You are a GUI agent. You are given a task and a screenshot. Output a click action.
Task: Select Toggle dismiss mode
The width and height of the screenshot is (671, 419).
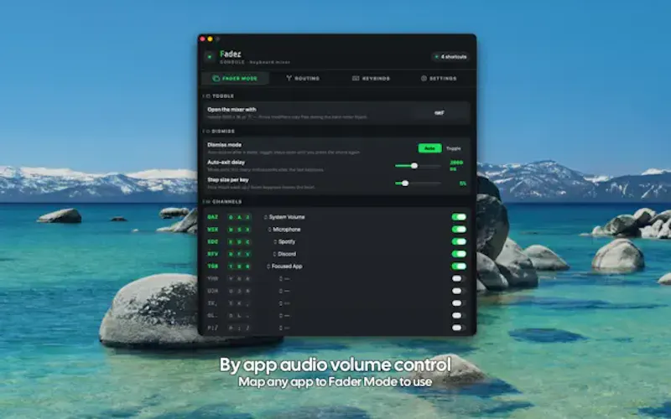point(454,148)
